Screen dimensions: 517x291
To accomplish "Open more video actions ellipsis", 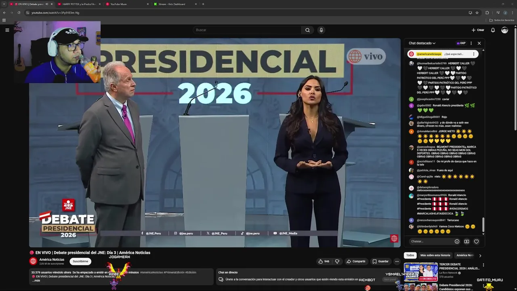I will tap(397, 261).
